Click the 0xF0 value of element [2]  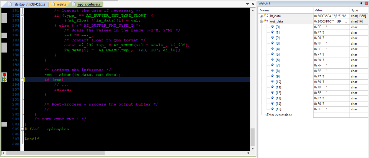pyautogui.click(x=320, y=38)
